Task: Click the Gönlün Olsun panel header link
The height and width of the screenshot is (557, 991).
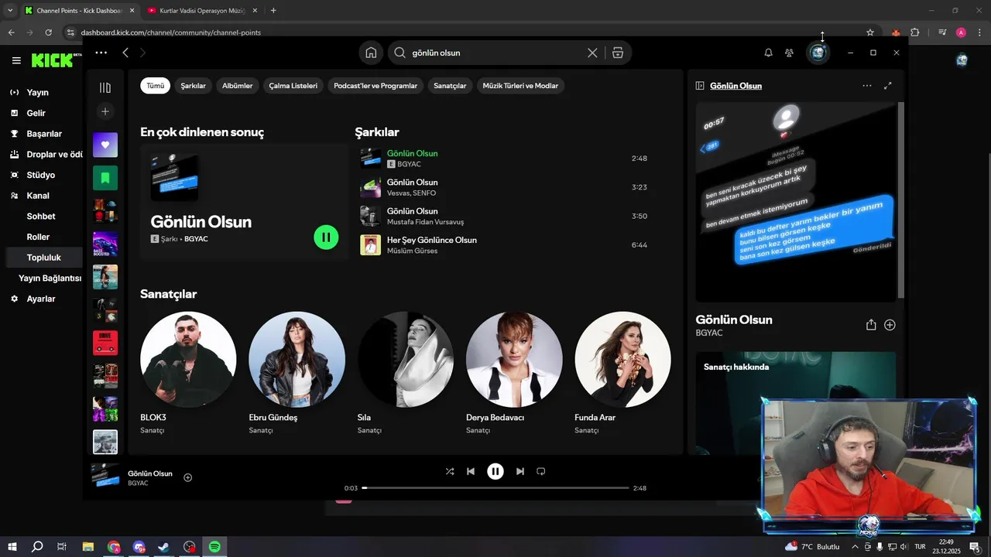Action: click(x=736, y=86)
